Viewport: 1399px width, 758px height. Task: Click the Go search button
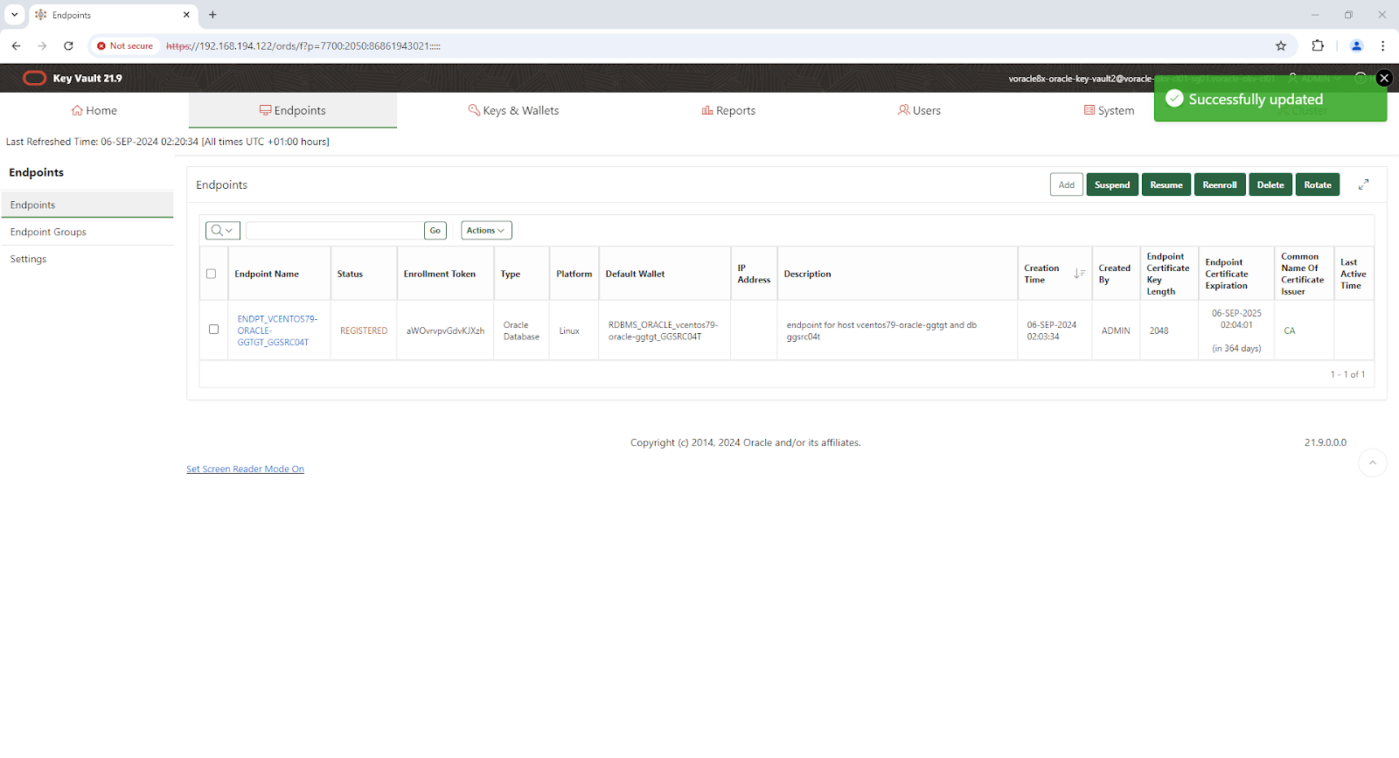[435, 230]
